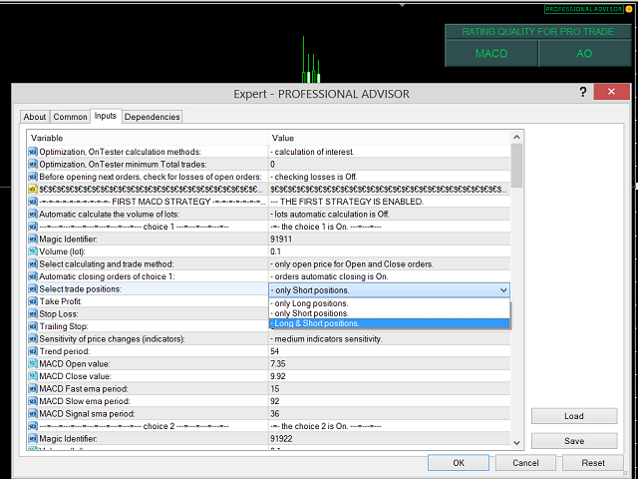The height and width of the screenshot is (479, 638).
Task: Click the Volume (lot) row icon
Action: coord(32,251)
